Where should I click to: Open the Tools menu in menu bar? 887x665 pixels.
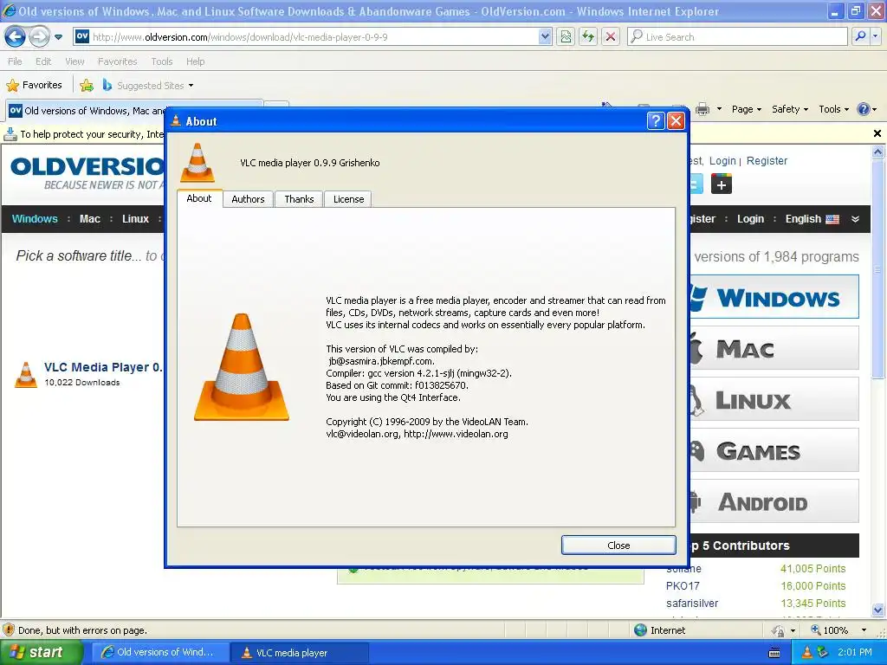click(x=161, y=61)
